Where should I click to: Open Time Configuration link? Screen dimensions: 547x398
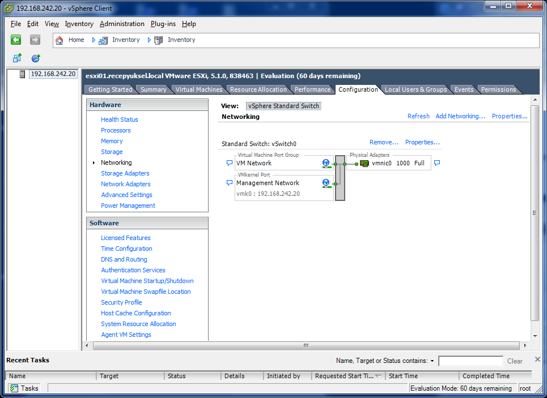click(126, 249)
